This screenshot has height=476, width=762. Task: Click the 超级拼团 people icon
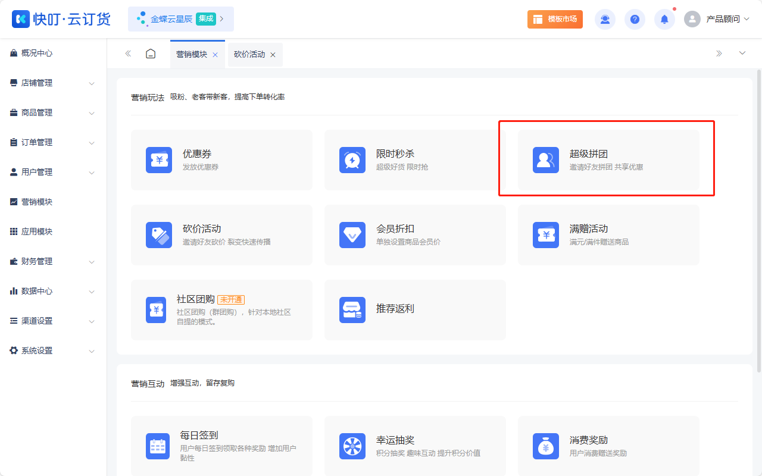(x=546, y=160)
